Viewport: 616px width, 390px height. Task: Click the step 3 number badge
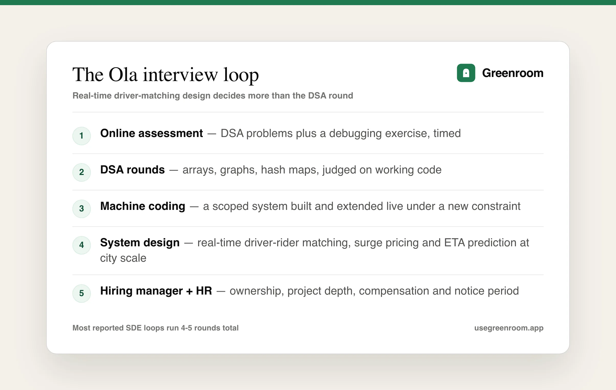[82, 209]
